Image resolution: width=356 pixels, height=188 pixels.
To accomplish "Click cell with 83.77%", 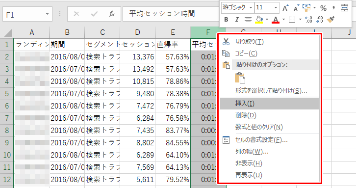I will [173, 131].
